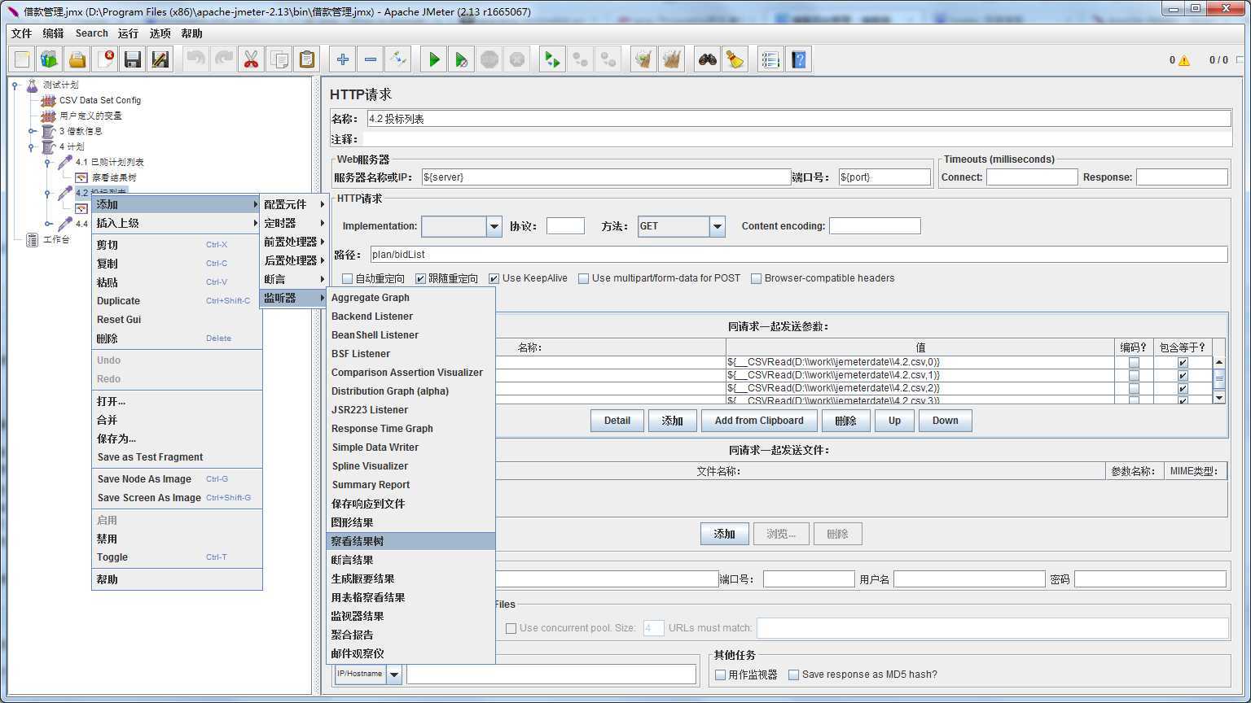
Task: Open Search with binoculars icon
Action: tap(708, 59)
